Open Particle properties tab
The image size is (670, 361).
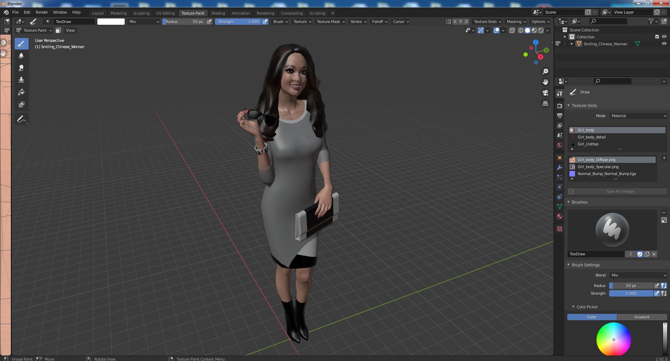pyautogui.click(x=560, y=177)
